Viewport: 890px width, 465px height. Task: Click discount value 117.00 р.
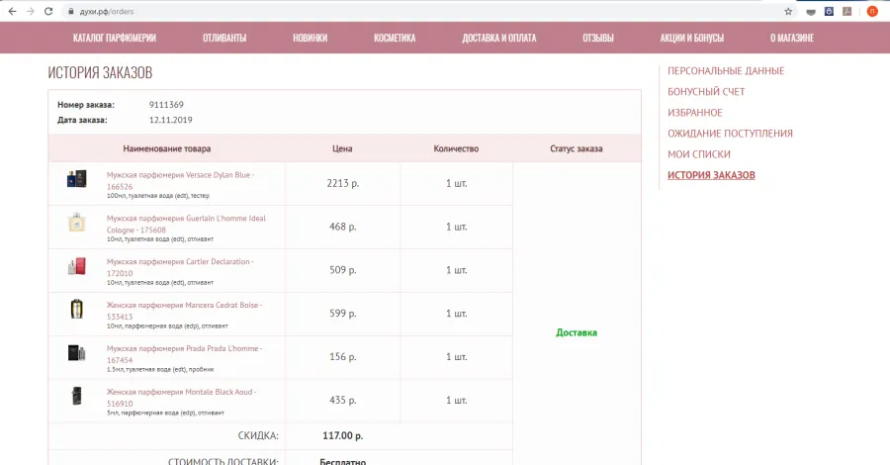point(343,436)
